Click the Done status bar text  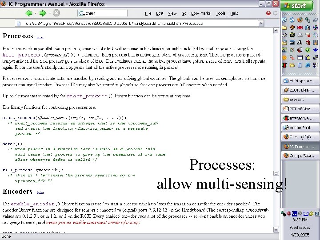(6, 236)
